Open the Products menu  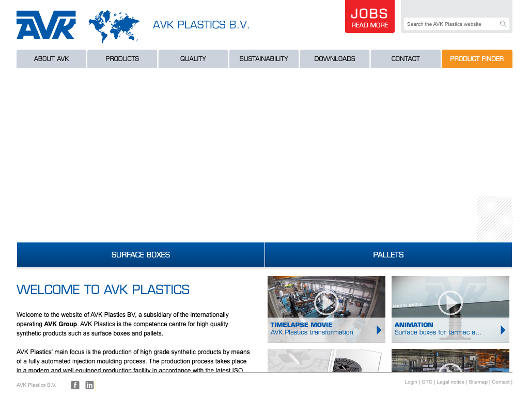(122, 59)
